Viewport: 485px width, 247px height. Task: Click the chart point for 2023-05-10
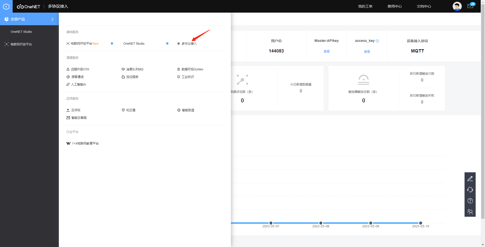(x=421, y=223)
